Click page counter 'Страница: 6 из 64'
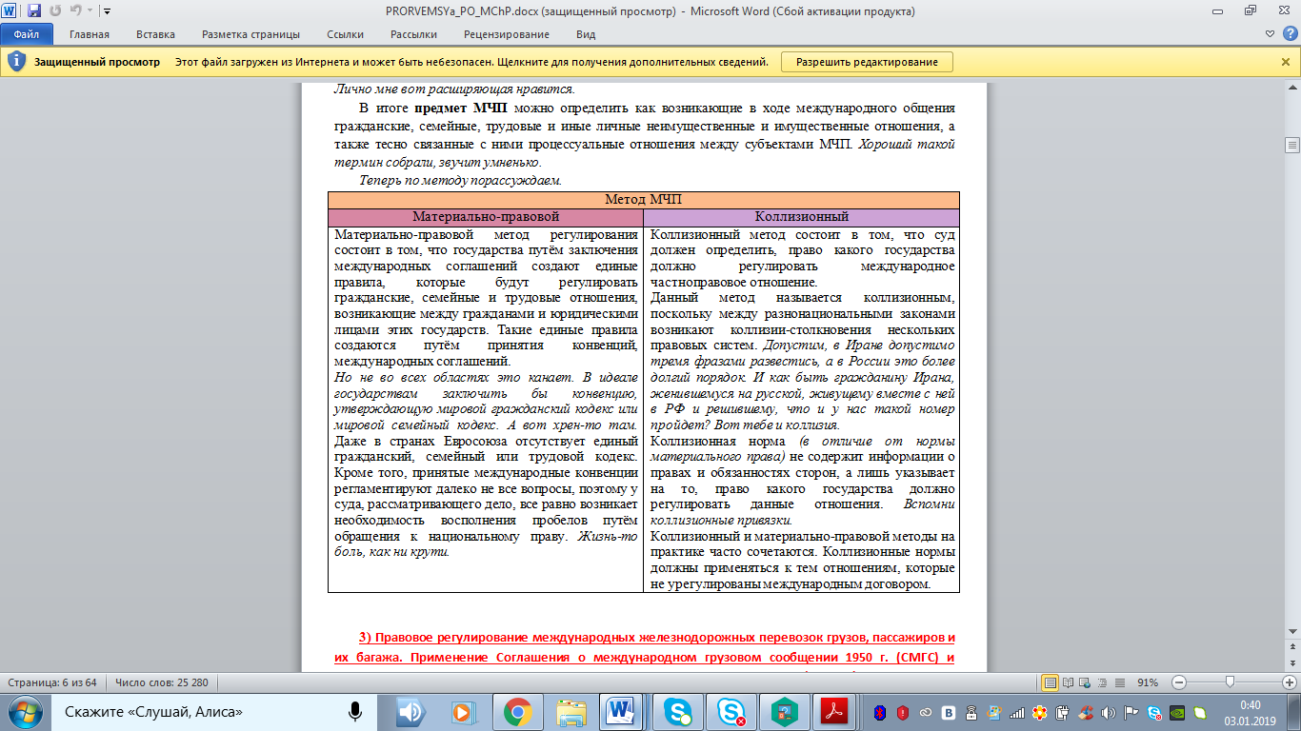This screenshot has height=731, width=1301. click(x=52, y=682)
